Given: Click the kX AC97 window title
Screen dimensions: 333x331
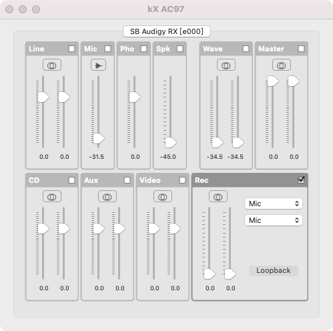Looking at the screenshot, I should click(166, 9).
